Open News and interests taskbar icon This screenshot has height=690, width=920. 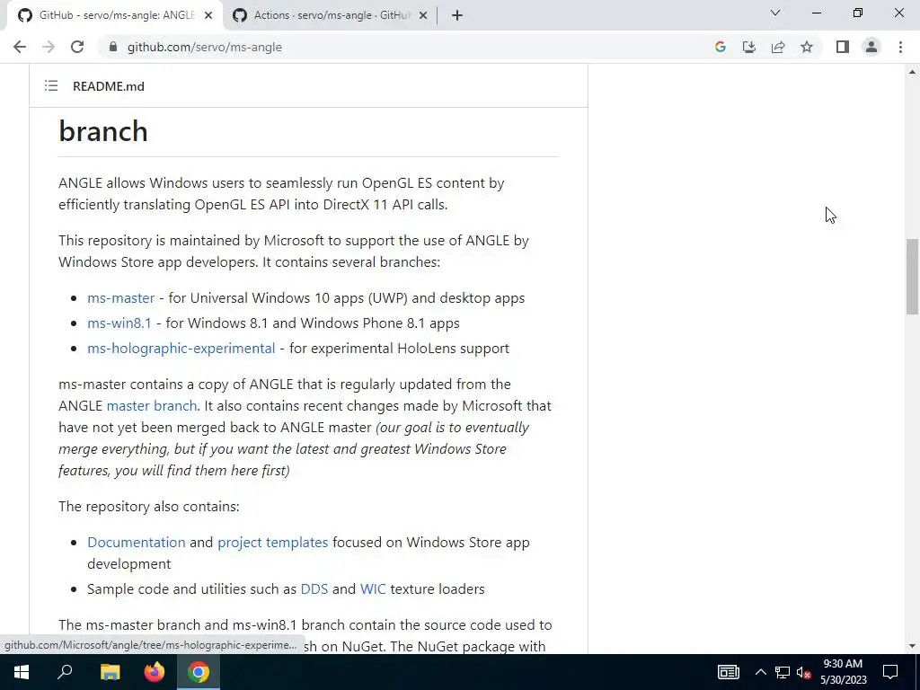(728, 672)
